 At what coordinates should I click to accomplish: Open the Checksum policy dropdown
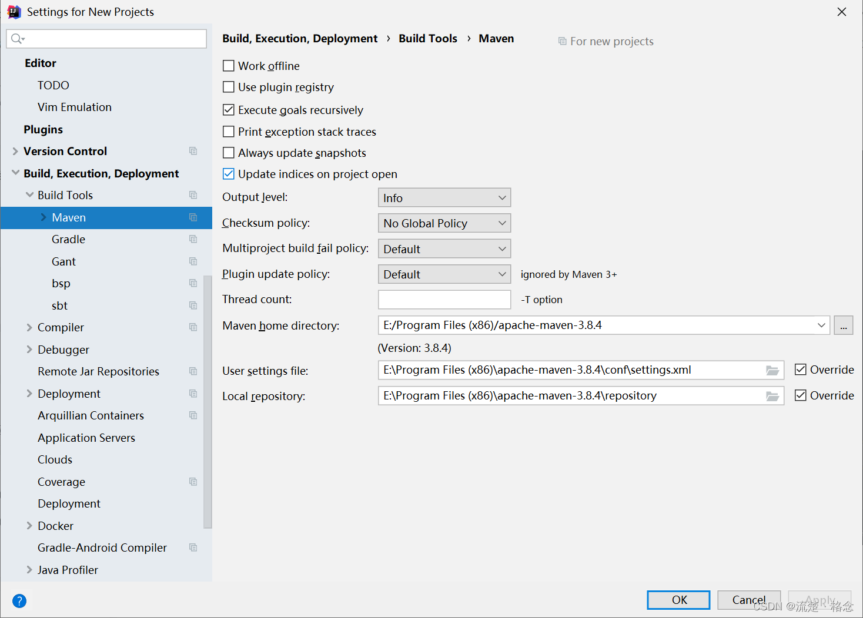(x=444, y=223)
